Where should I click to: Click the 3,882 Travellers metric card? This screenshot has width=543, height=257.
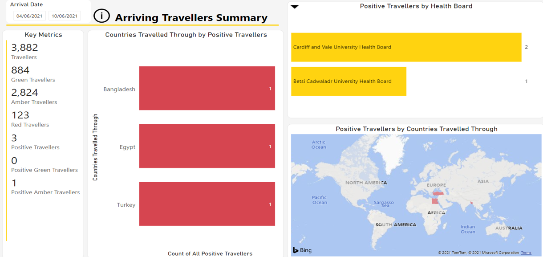click(25, 51)
